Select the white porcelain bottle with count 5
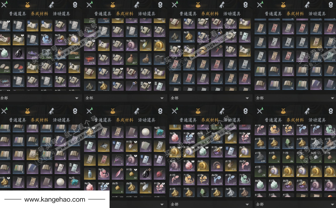Image resolution: width=336 pixels, height=208 pixels. click(x=90, y=174)
